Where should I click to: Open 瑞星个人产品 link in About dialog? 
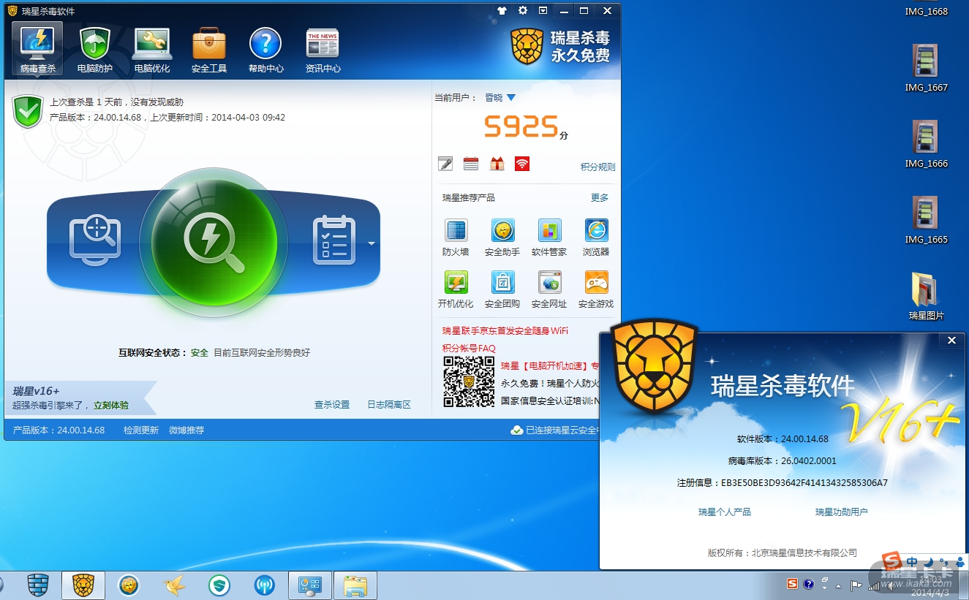pos(725,512)
